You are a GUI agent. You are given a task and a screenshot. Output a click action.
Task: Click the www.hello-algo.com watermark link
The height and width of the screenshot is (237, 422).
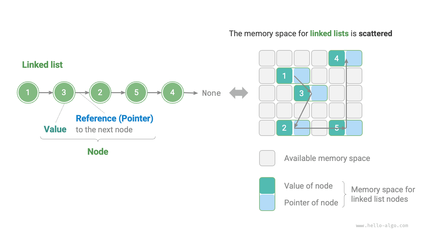point(382,225)
